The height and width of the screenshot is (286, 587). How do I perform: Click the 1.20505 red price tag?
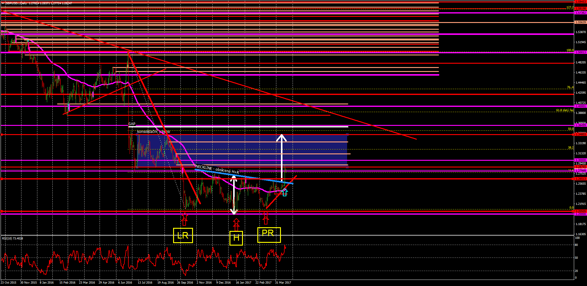(x=581, y=211)
